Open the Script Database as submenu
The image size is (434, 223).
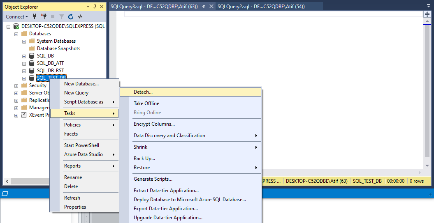click(84, 102)
